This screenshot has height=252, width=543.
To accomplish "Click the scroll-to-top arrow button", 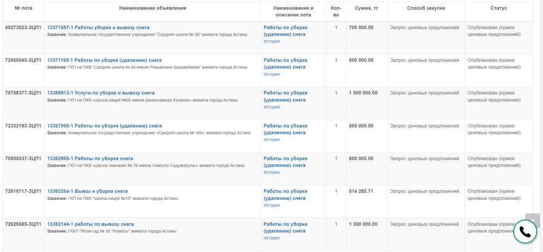I will point(532,220).
